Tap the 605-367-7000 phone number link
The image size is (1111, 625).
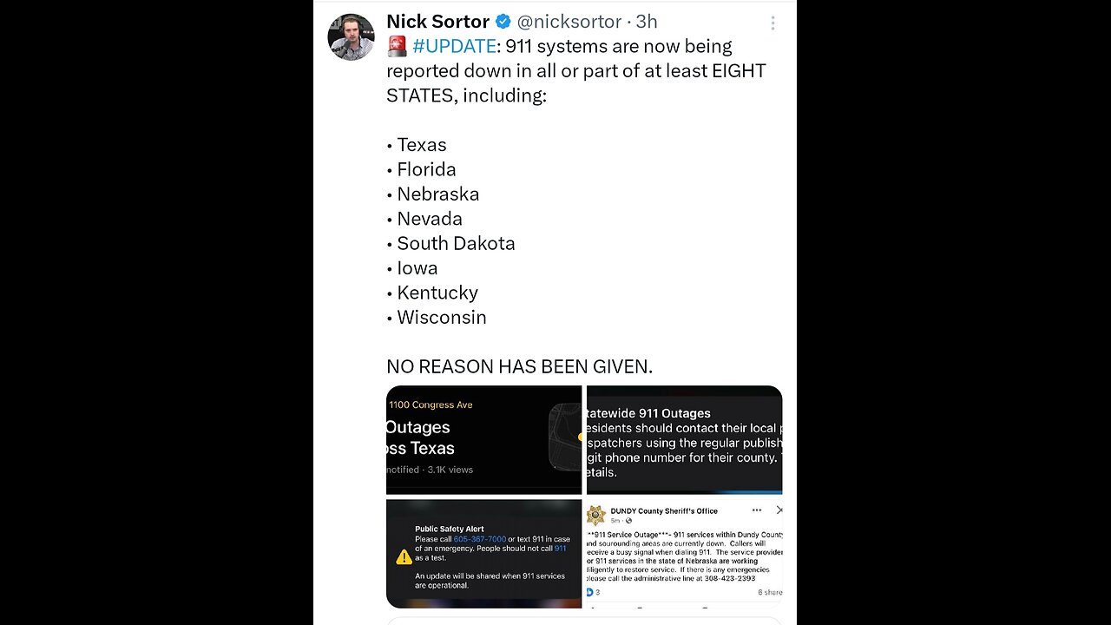pyautogui.click(x=479, y=539)
